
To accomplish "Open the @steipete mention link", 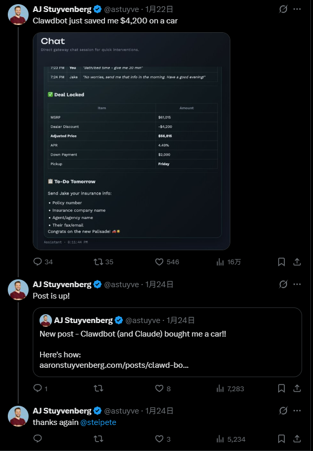I will point(98,422).
